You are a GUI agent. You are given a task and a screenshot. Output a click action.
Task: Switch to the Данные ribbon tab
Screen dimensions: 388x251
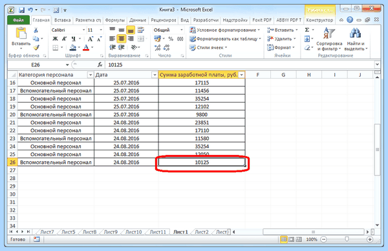click(138, 20)
